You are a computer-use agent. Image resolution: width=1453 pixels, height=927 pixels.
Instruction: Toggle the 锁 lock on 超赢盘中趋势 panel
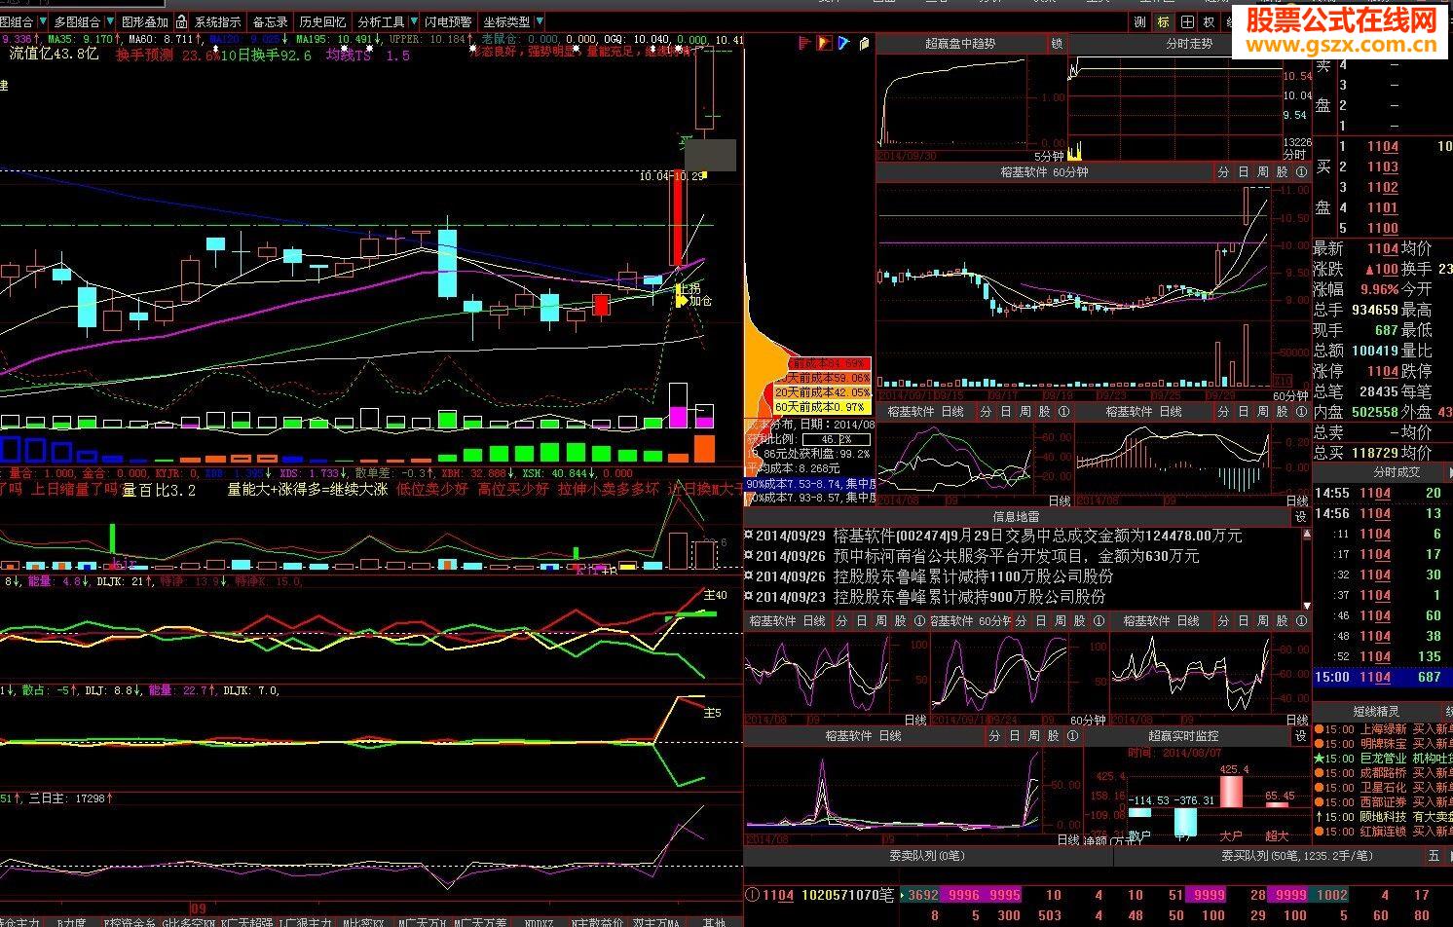[1057, 44]
